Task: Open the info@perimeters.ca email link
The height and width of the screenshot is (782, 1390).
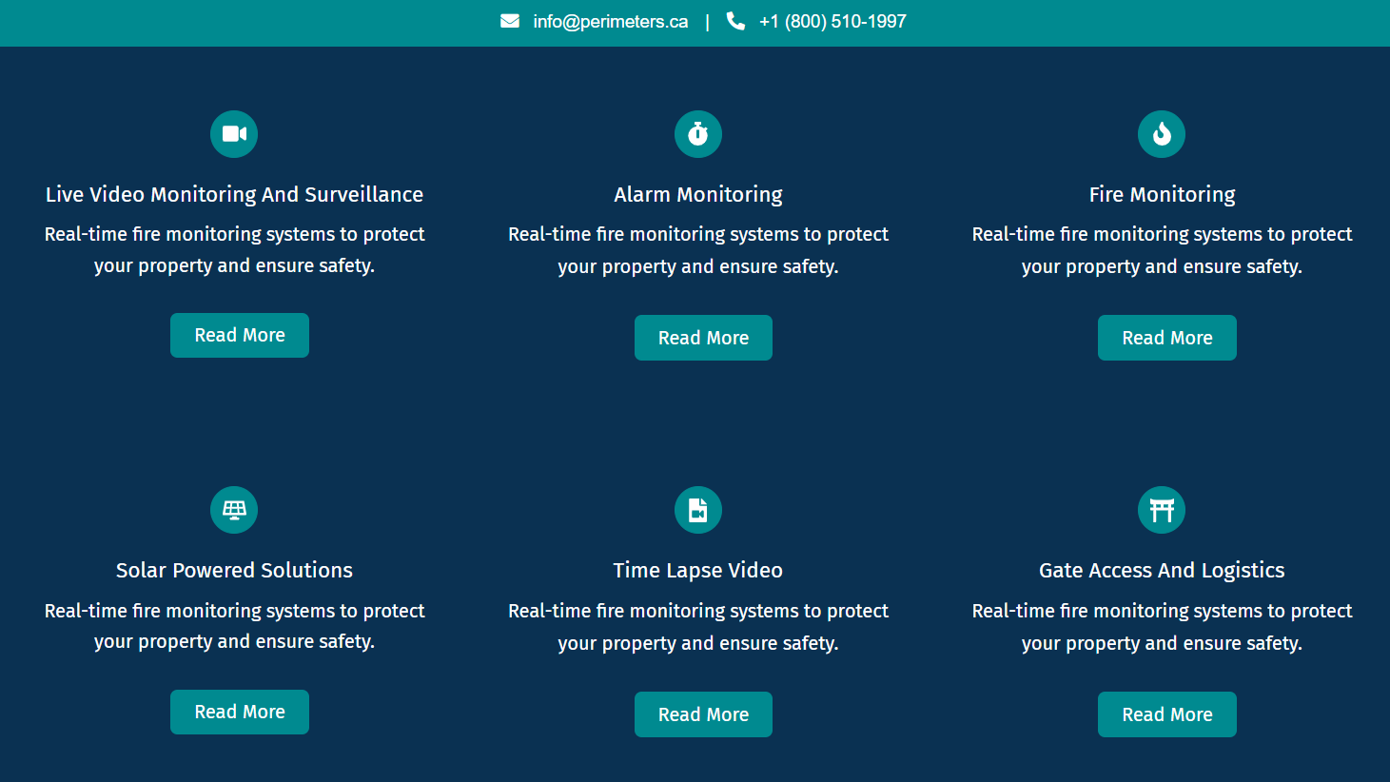Action: point(610,21)
